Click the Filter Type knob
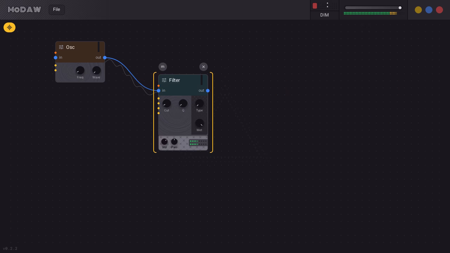Viewport: 450px width, 253px height. pyautogui.click(x=199, y=103)
